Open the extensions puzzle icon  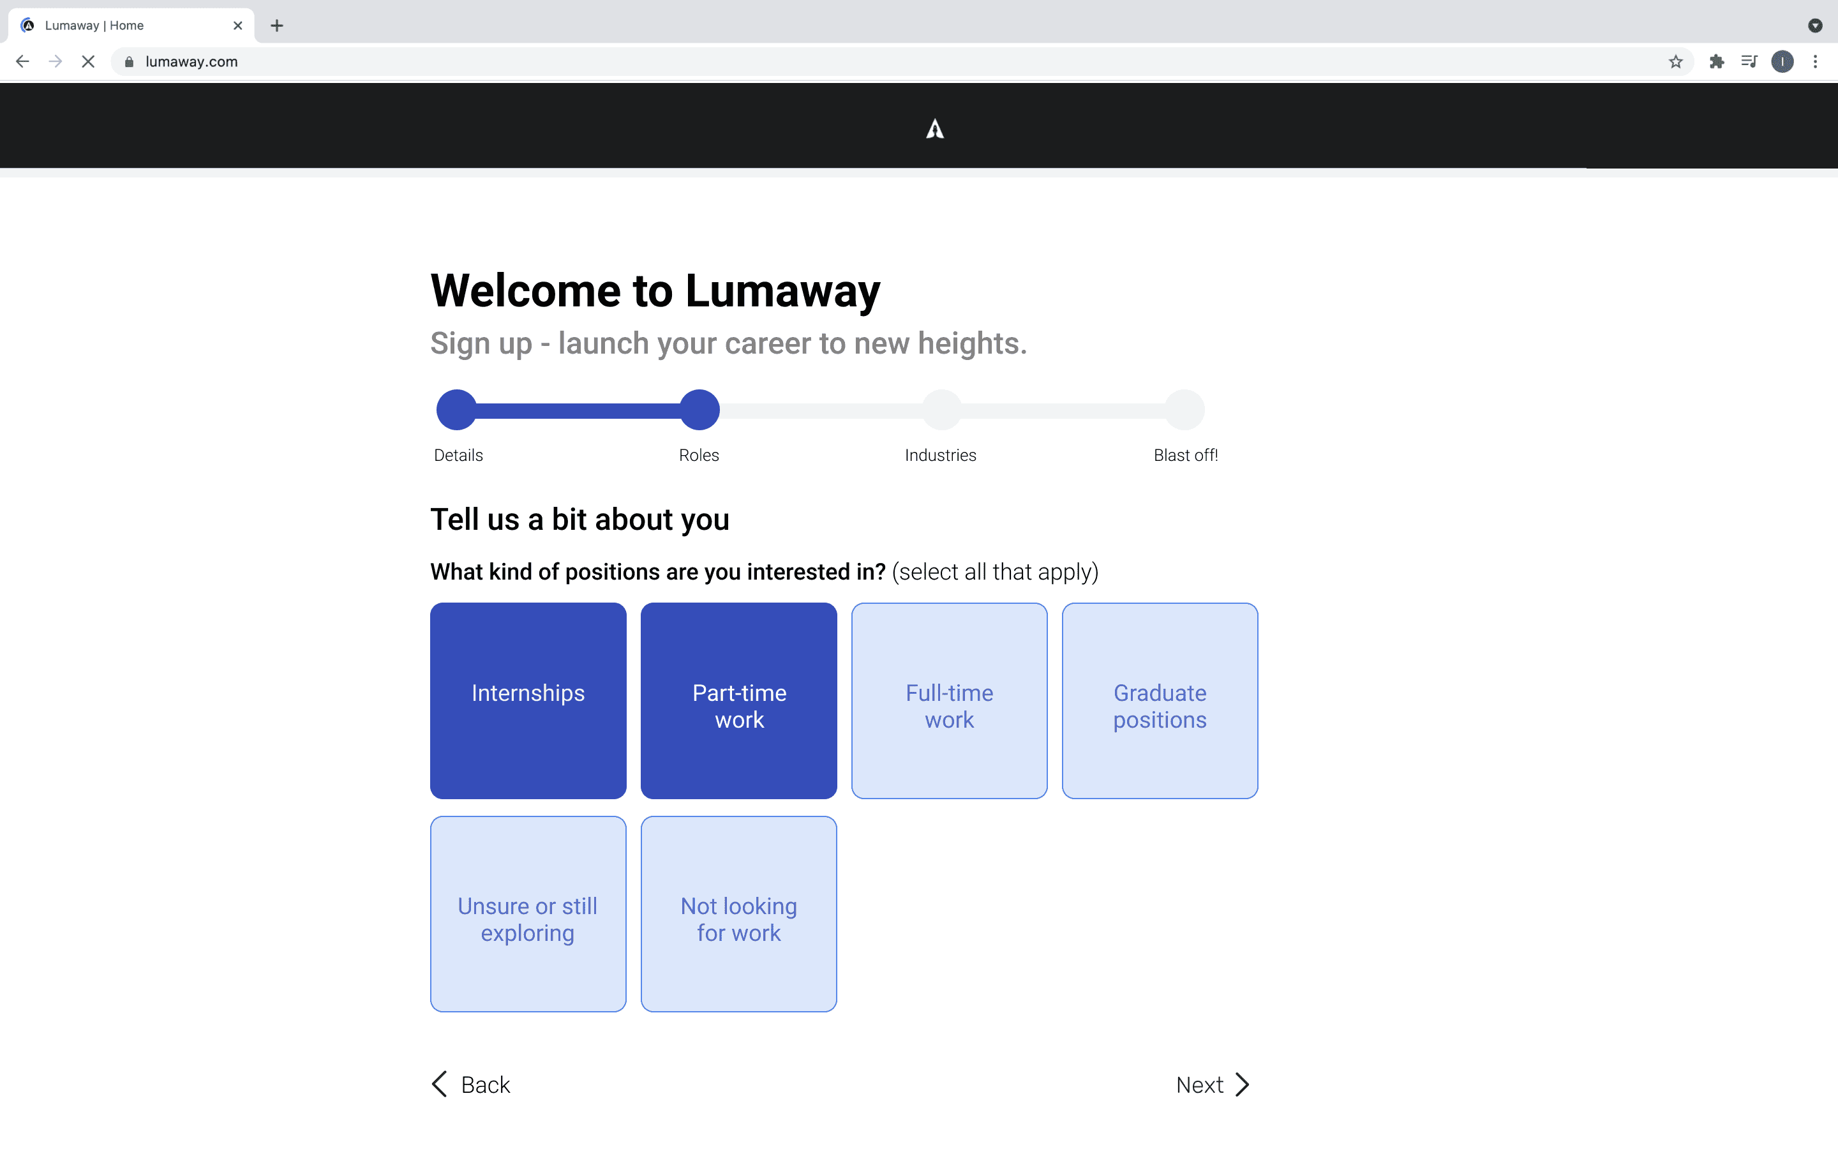click(1717, 61)
